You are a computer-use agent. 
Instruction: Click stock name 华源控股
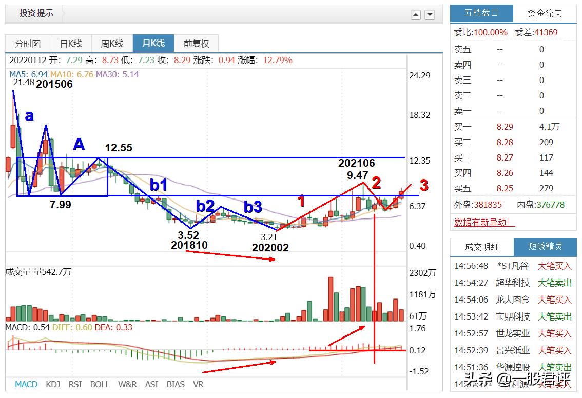(513, 367)
